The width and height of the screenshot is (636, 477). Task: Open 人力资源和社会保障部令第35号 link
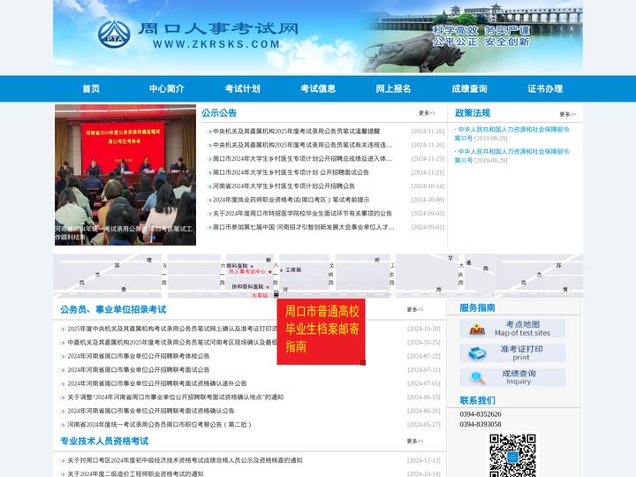(511, 134)
